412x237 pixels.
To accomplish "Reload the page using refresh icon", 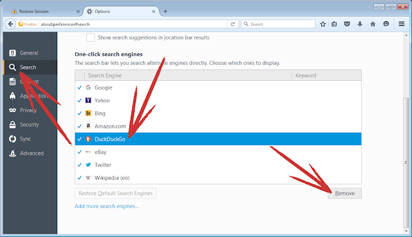I will tap(232, 24).
